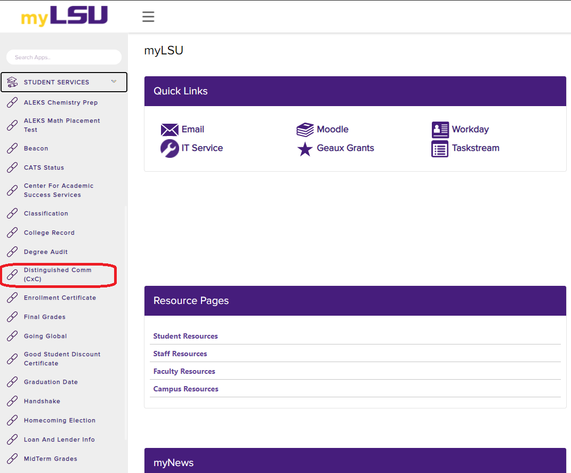Viewport: 571px width, 473px height.
Task: Click the chain icon beside Beacon
Action: pyautogui.click(x=12, y=149)
